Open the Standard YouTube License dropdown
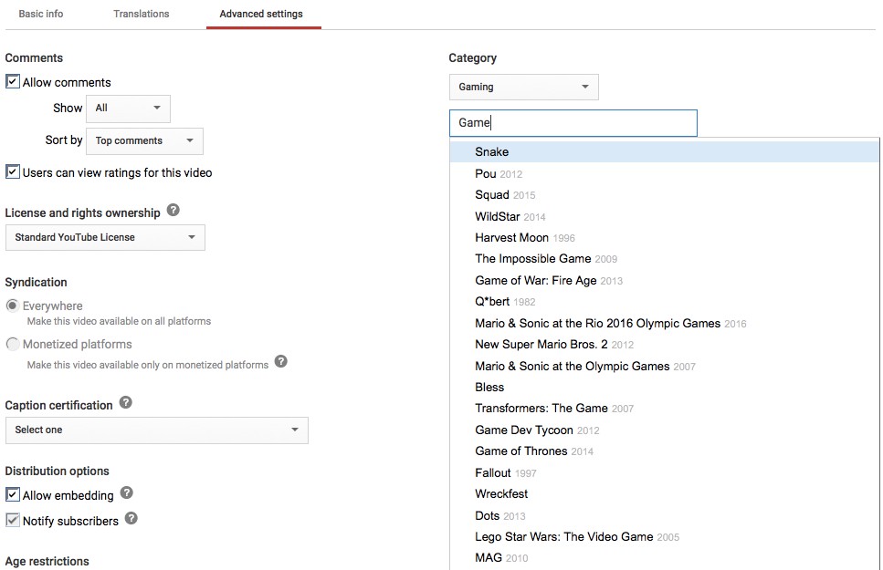 104,235
